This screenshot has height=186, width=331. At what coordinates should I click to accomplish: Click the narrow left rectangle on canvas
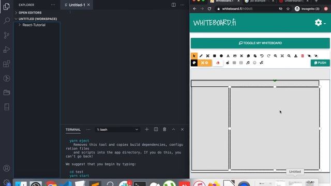point(210,128)
